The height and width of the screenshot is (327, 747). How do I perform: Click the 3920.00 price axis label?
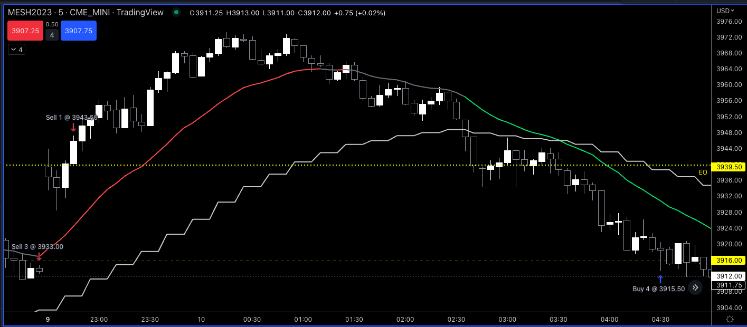[x=729, y=244]
